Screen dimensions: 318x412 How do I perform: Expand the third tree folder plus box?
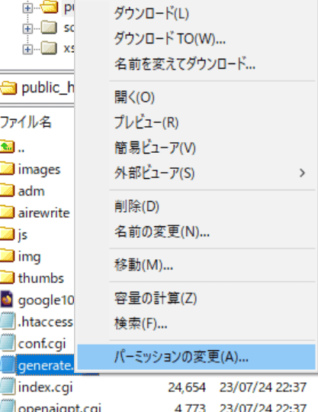[x=27, y=49]
